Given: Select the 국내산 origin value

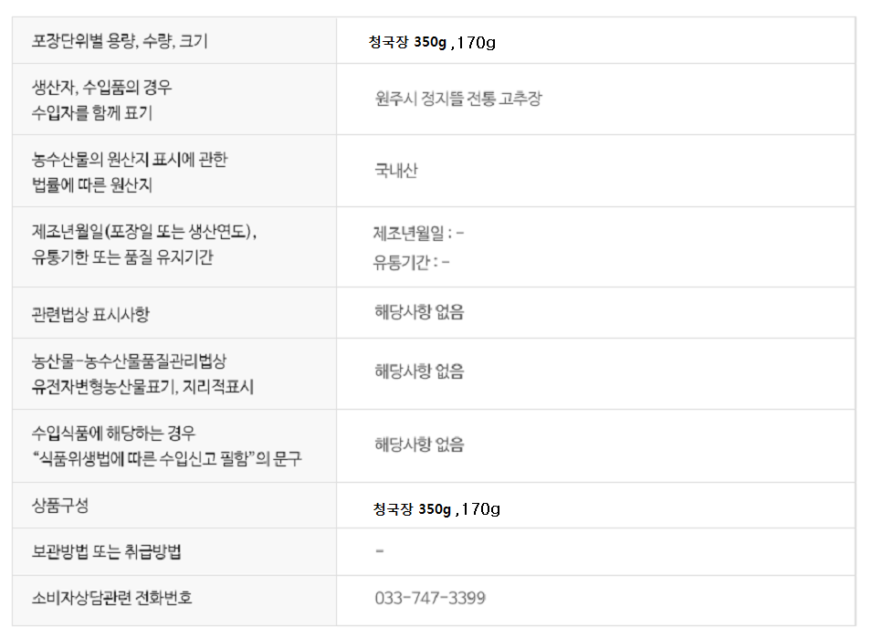Looking at the screenshot, I should pos(396,171).
